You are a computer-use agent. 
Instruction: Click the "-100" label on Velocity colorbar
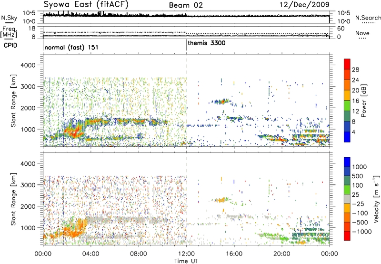360,213
